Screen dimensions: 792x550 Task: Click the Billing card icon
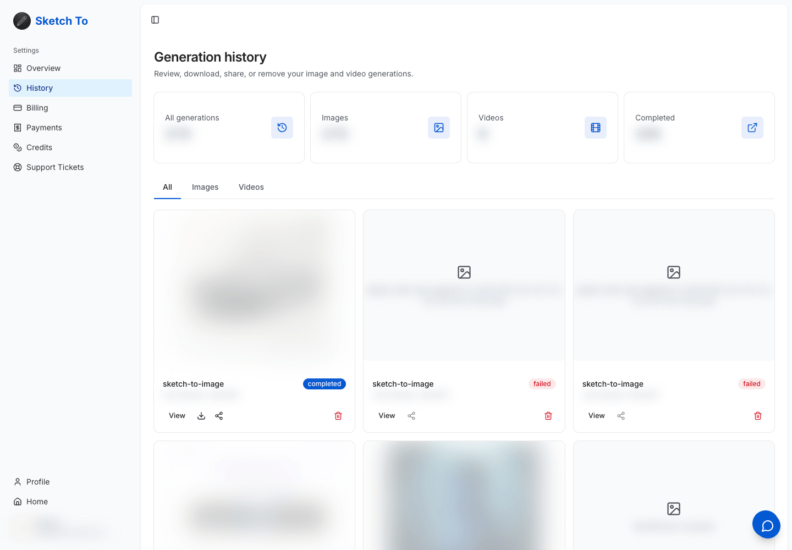point(18,108)
